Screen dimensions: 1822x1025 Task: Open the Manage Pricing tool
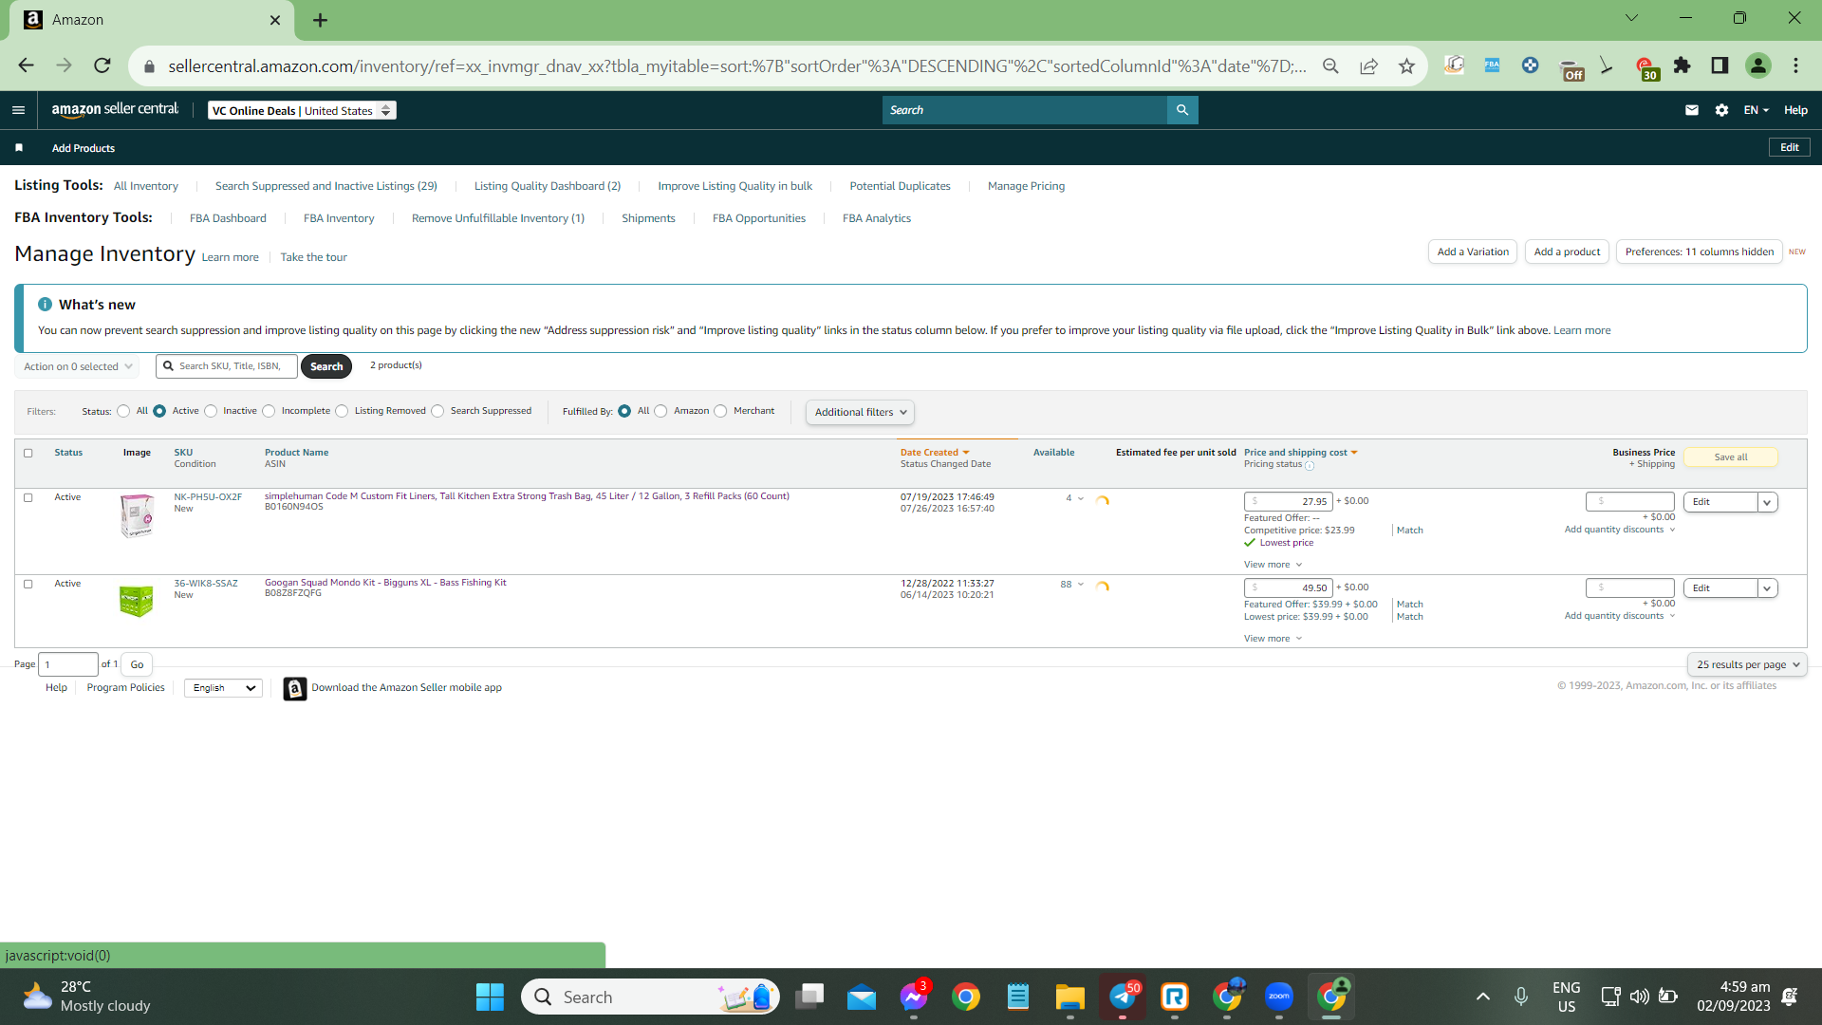coord(1026,187)
